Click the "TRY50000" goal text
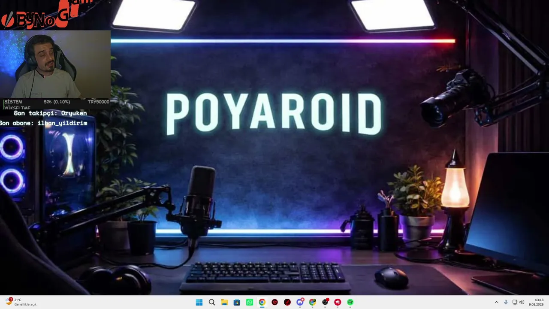This screenshot has width=549, height=309. pyautogui.click(x=99, y=102)
